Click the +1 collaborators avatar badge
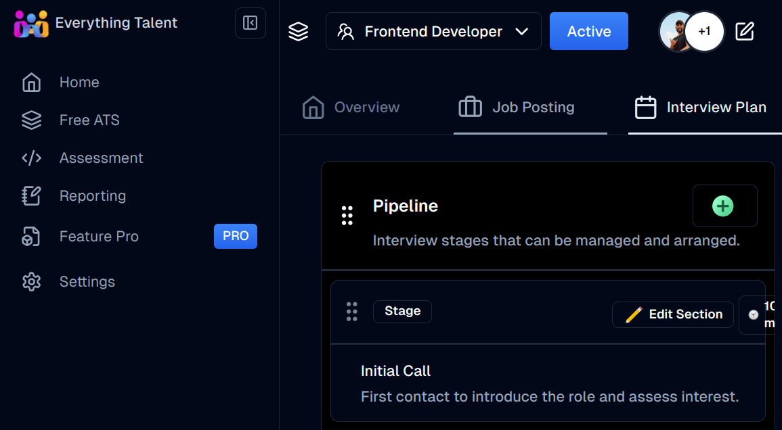The image size is (782, 430). tap(704, 31)
